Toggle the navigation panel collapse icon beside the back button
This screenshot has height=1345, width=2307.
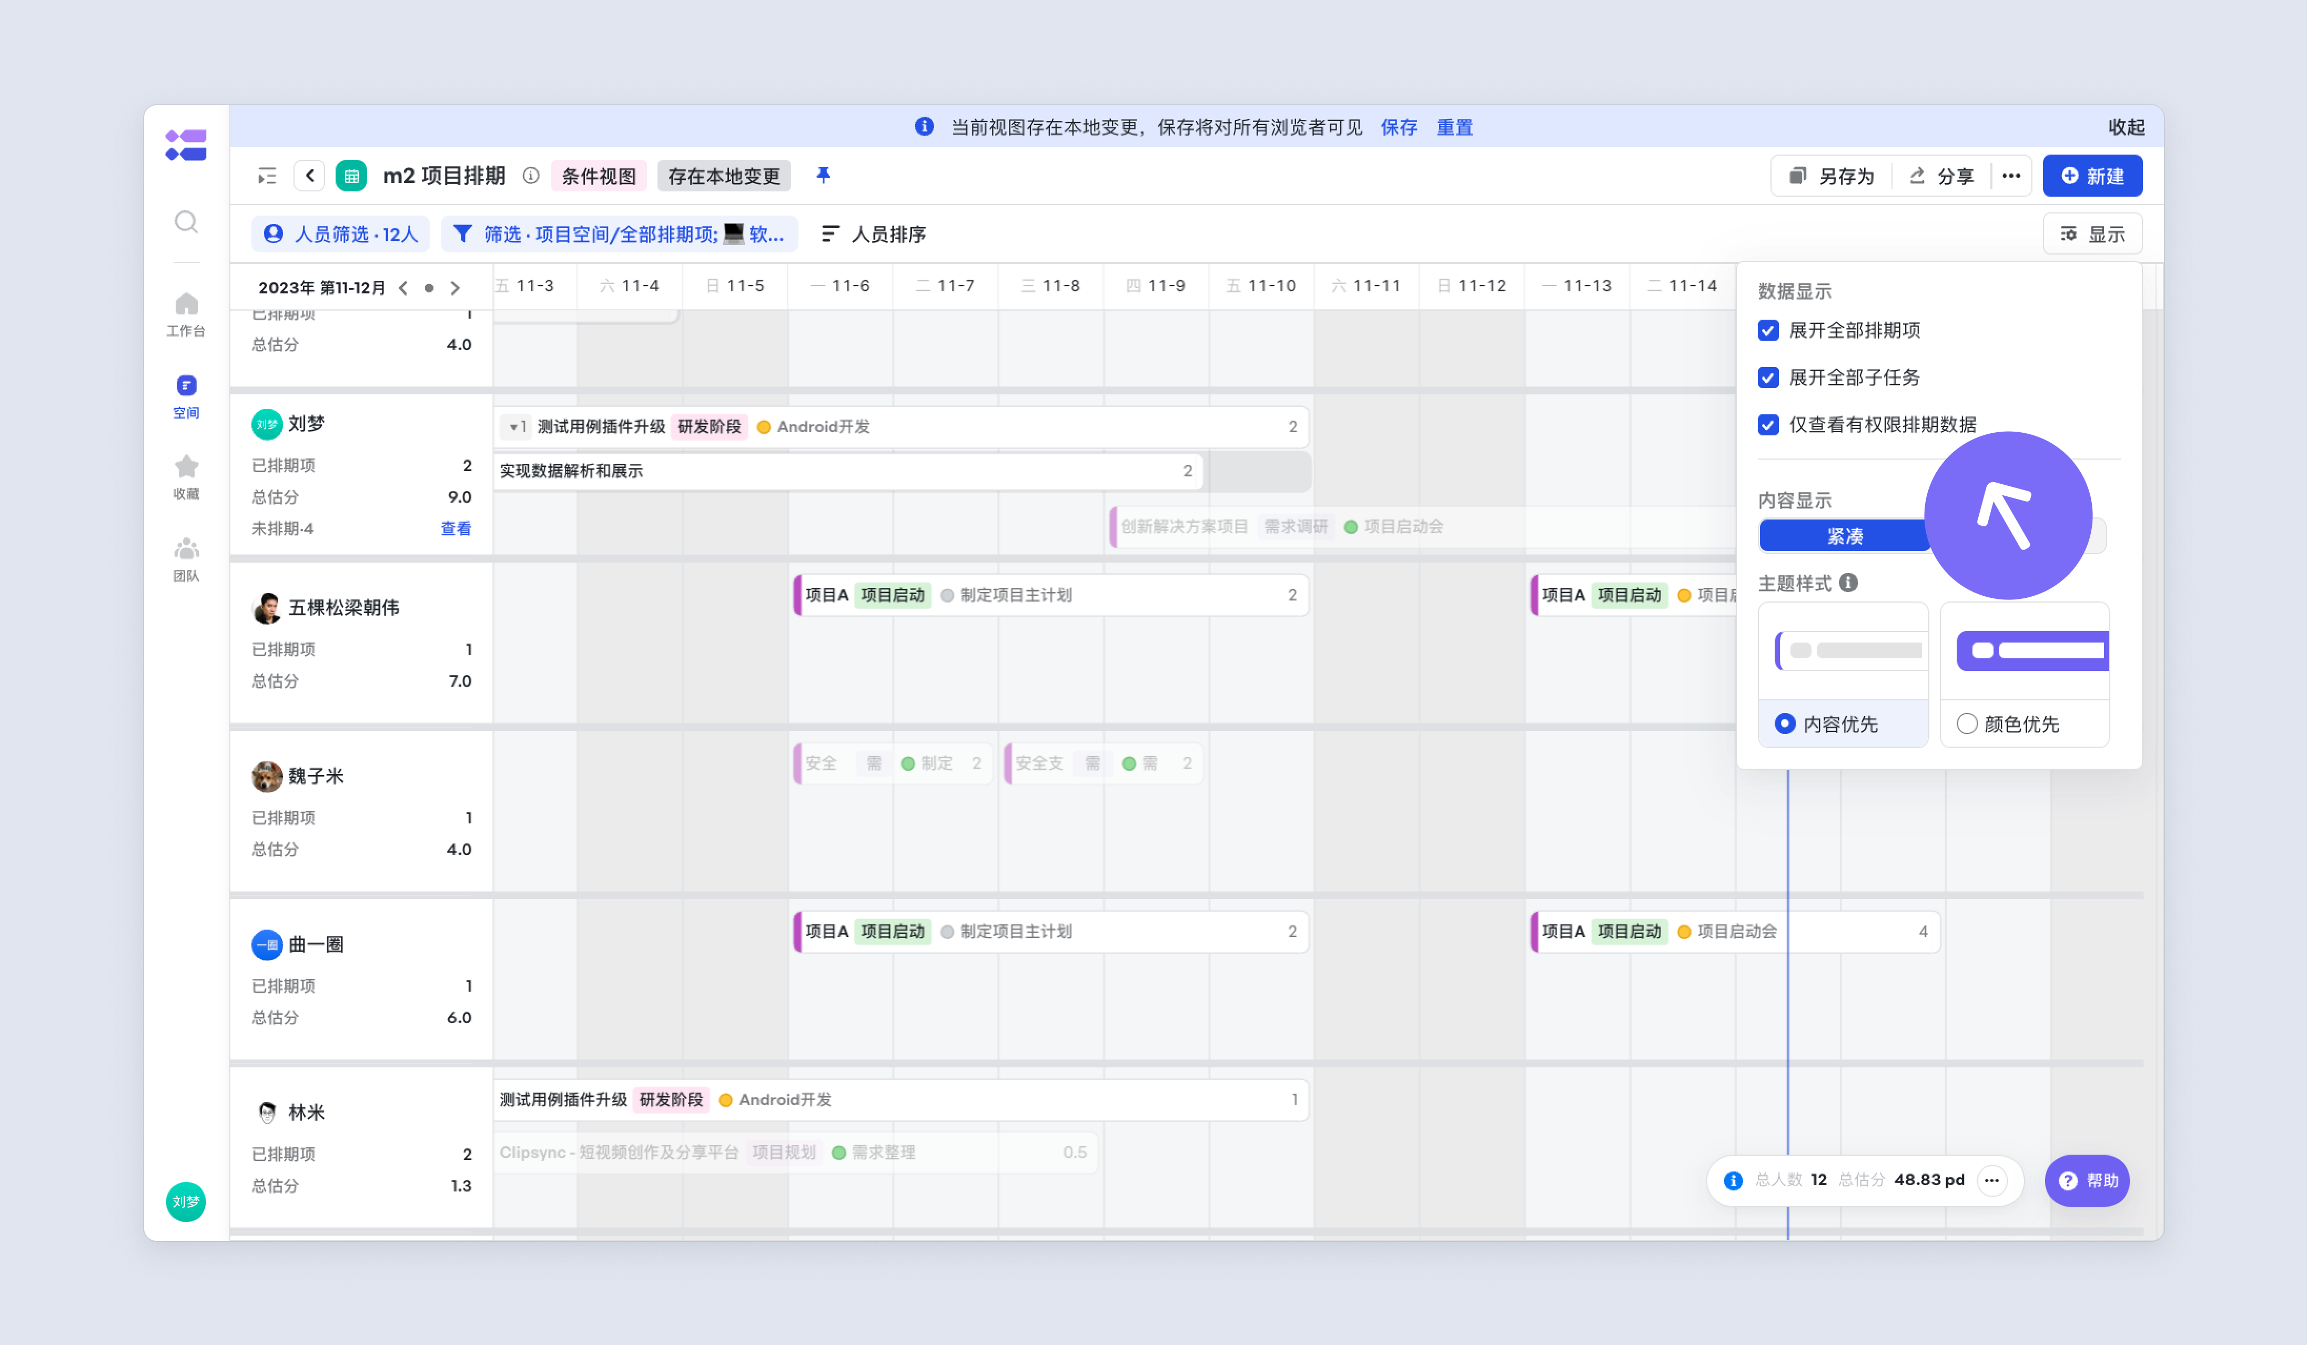coord(267,176)
